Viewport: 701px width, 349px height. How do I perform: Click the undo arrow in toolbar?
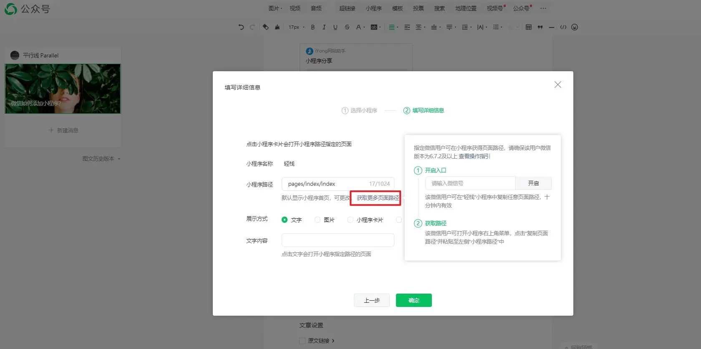point(241,27)
